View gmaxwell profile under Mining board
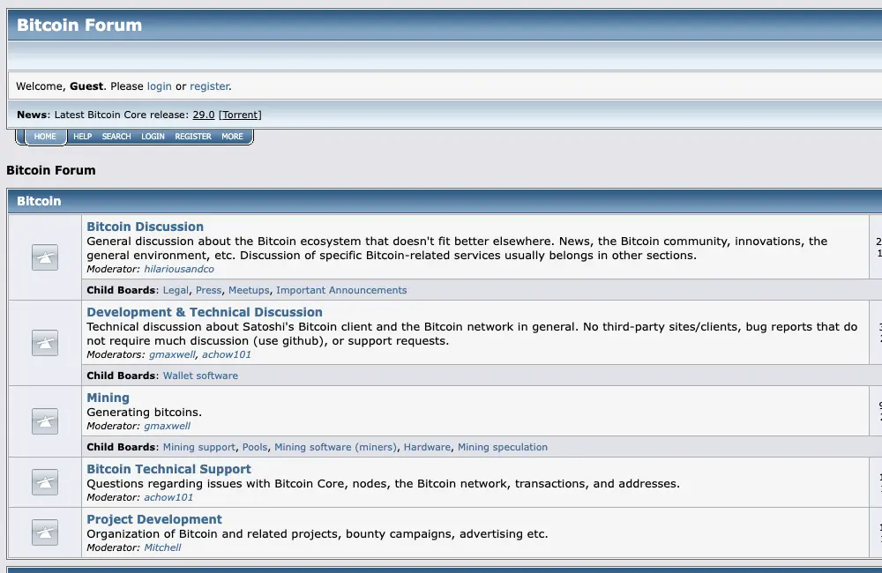The height and width of the screenshot is (573, 882). pos(167,427)
